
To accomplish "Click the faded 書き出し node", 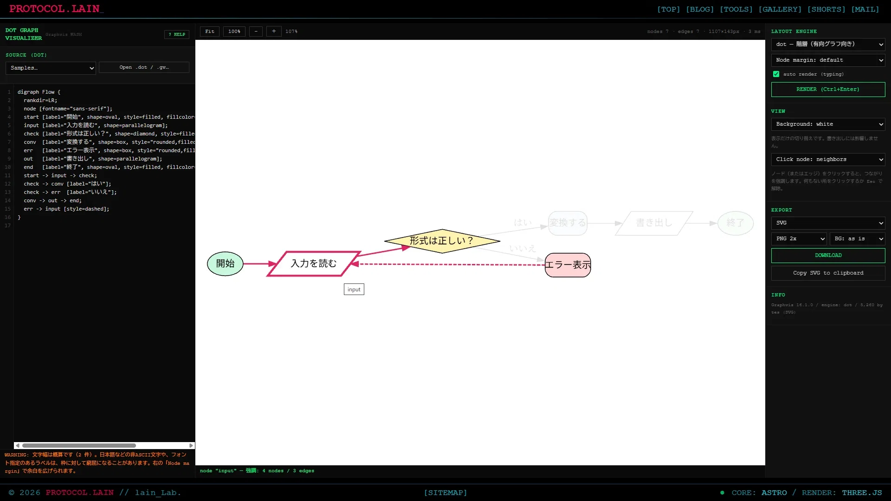I will click(x=654, y=223).
